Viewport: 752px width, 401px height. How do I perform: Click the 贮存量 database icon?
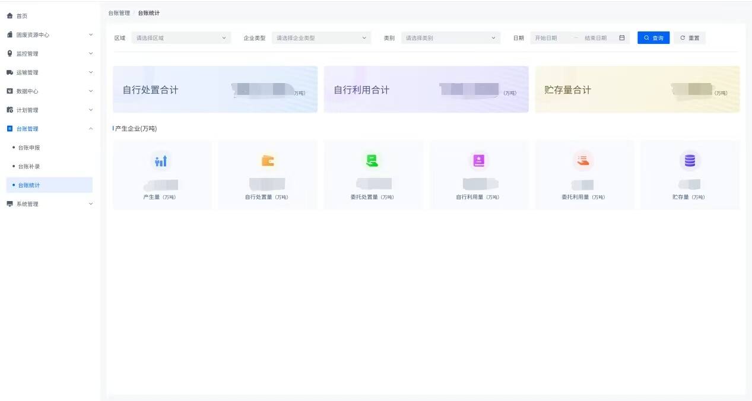tap(690, 161)
